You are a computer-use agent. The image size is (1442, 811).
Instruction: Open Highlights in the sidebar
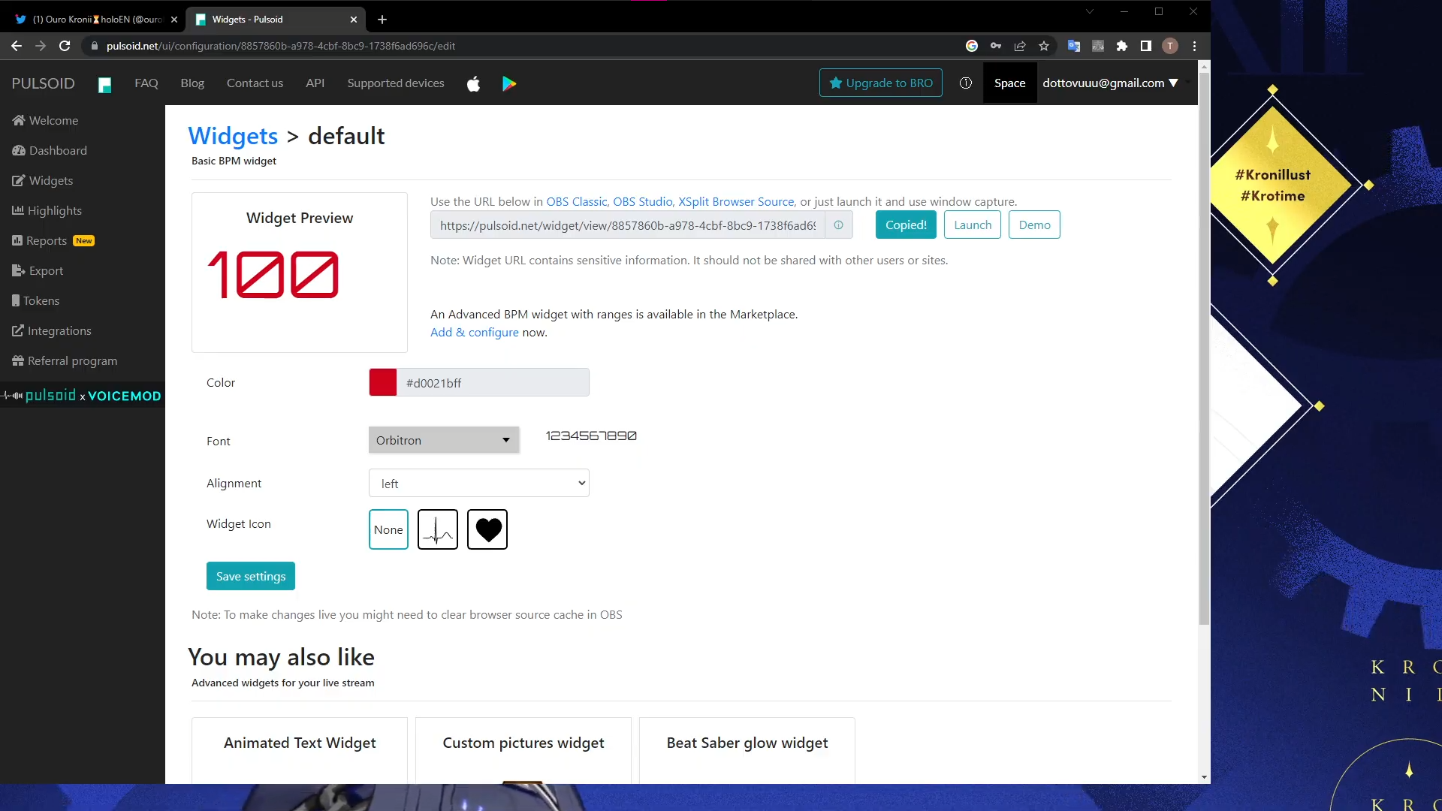[47, 210]
